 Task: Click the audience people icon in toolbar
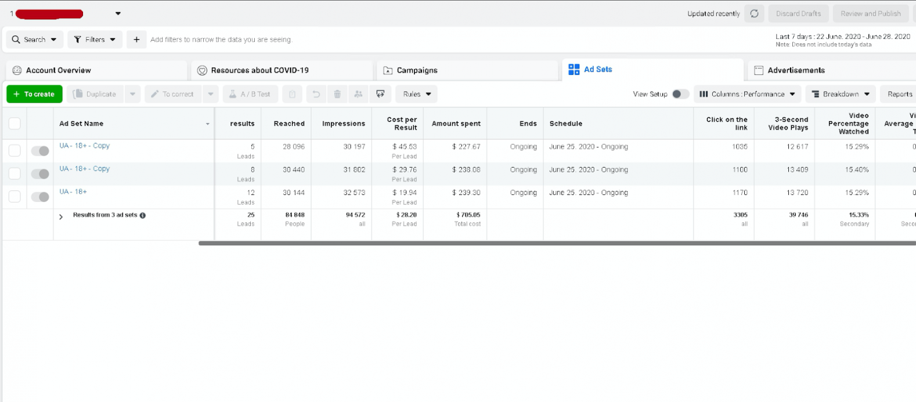point(358,94)
